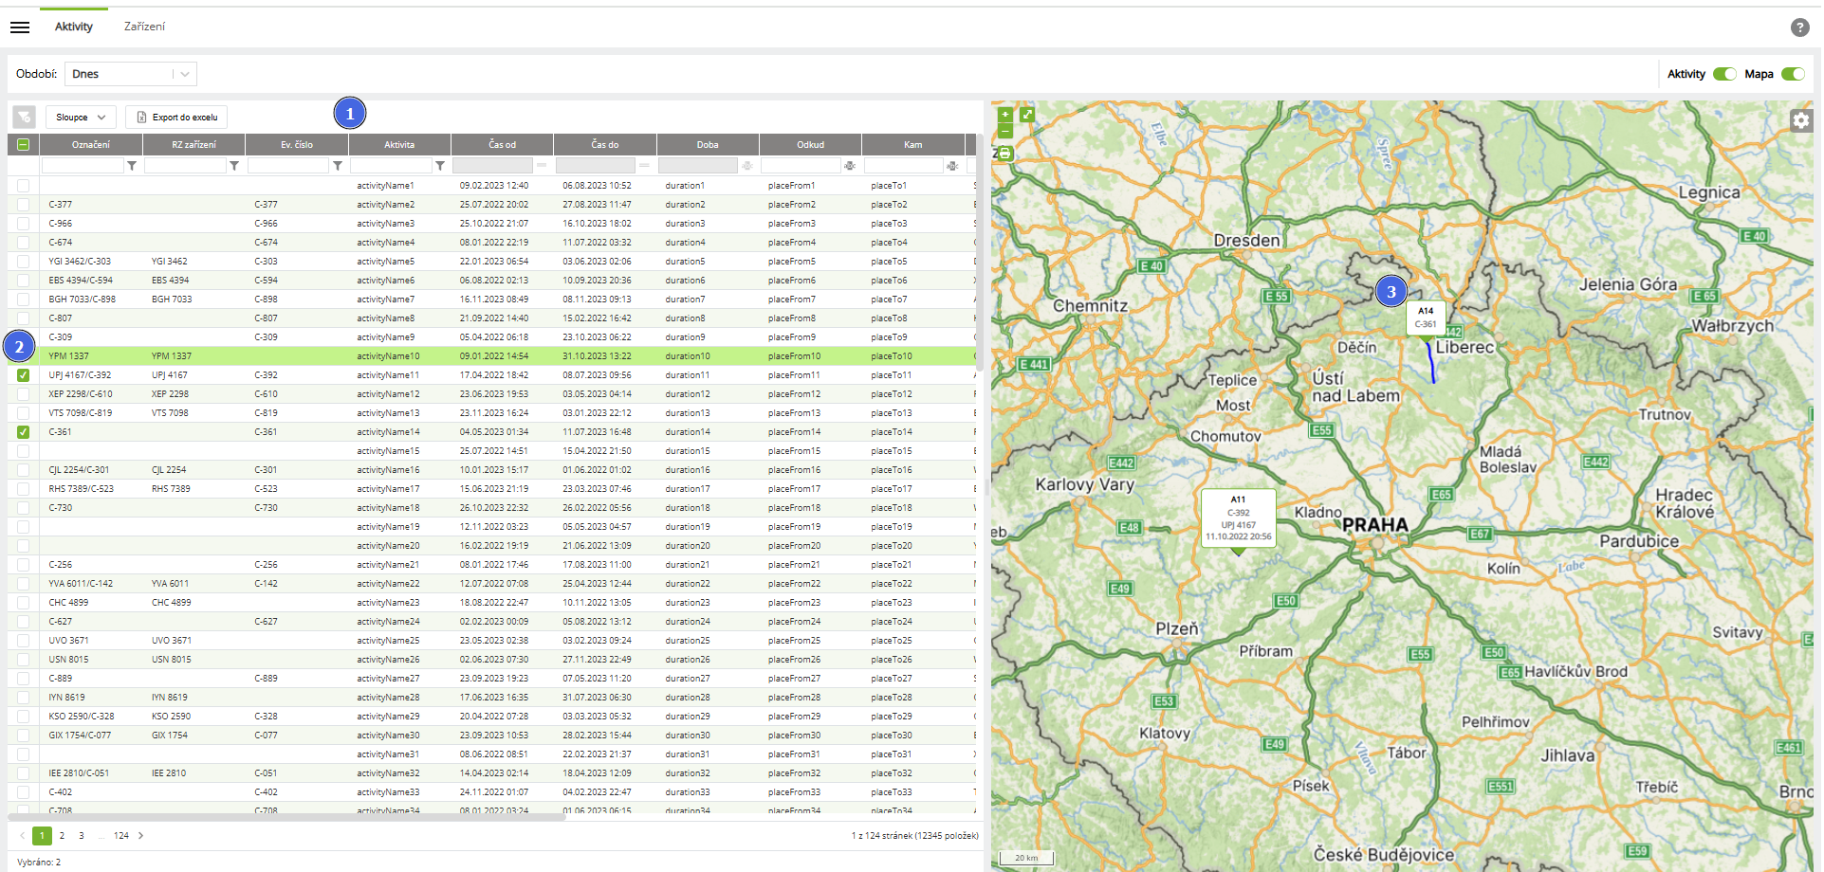The height and width of the screenshot is (872, 1824).
Task: Switch to the Zařízení tab
Action: [144, 27]
